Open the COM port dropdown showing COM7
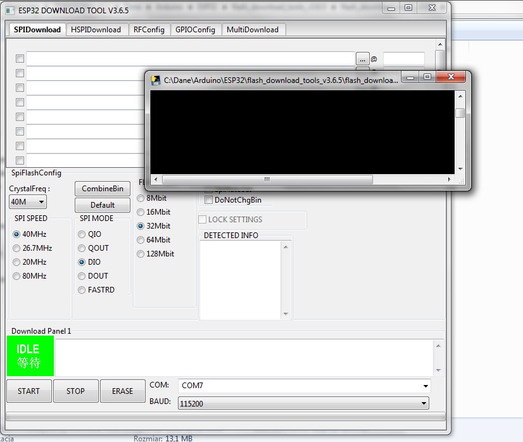The height and width of the screenshot is (442, 523). (304, 386)
